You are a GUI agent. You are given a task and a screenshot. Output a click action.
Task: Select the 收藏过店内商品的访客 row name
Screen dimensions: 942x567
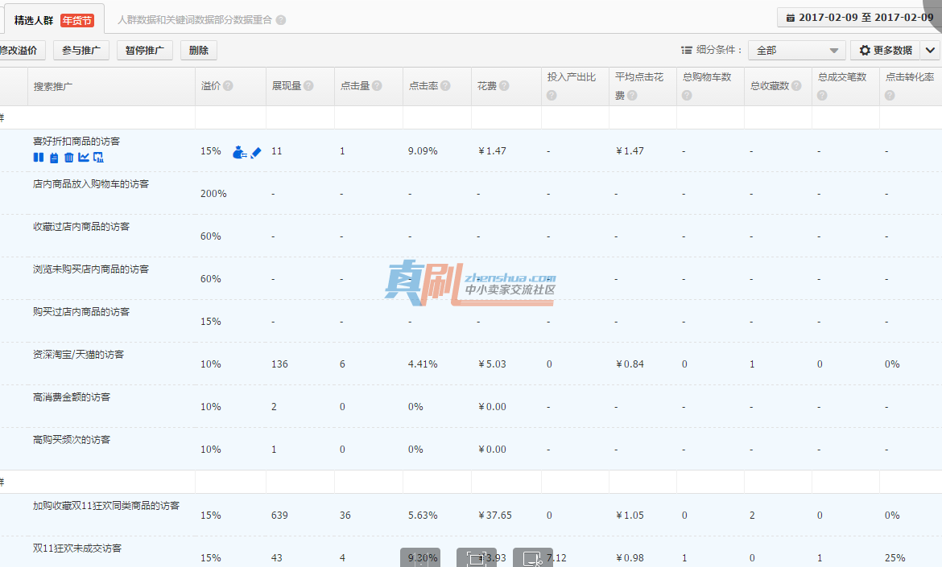click(x=81, y=227)
